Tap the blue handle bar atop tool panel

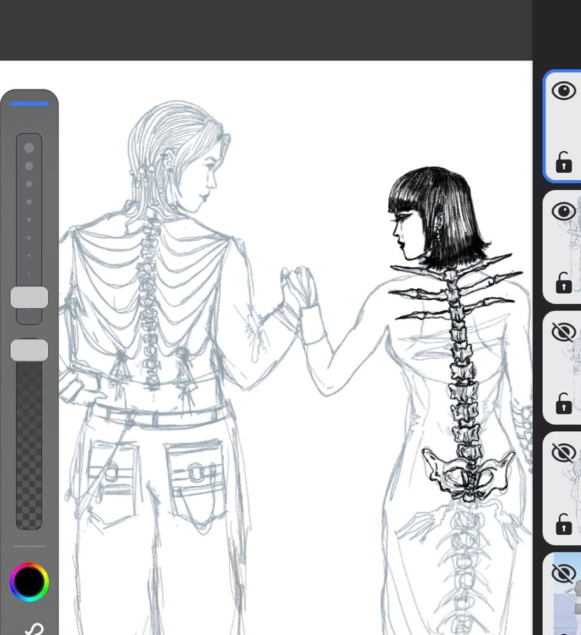[x=29, y=104]
